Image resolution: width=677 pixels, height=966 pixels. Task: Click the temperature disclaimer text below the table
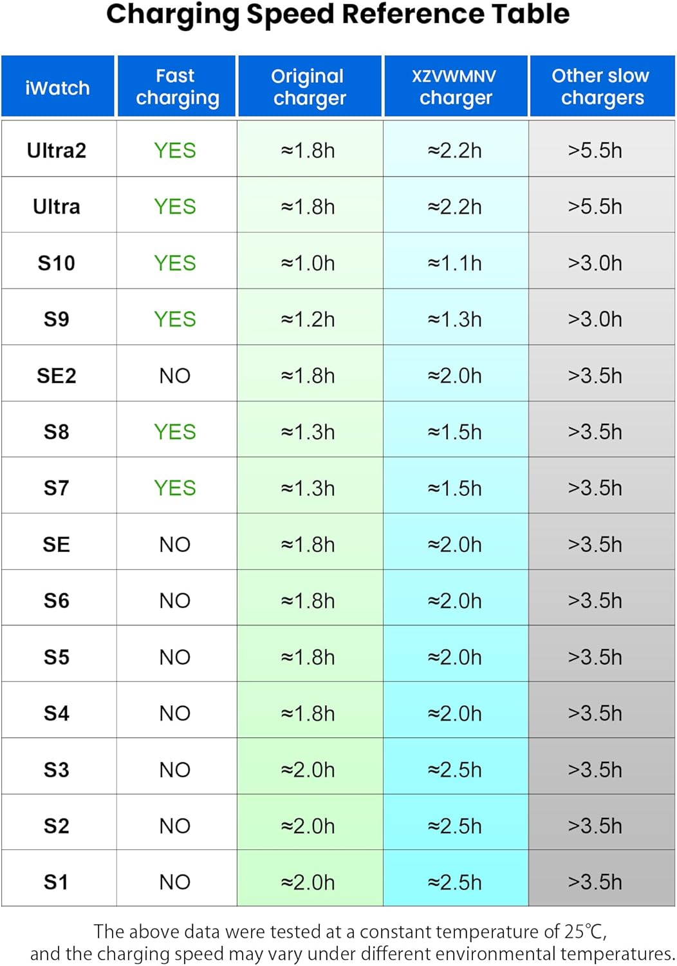pos(352,943)
